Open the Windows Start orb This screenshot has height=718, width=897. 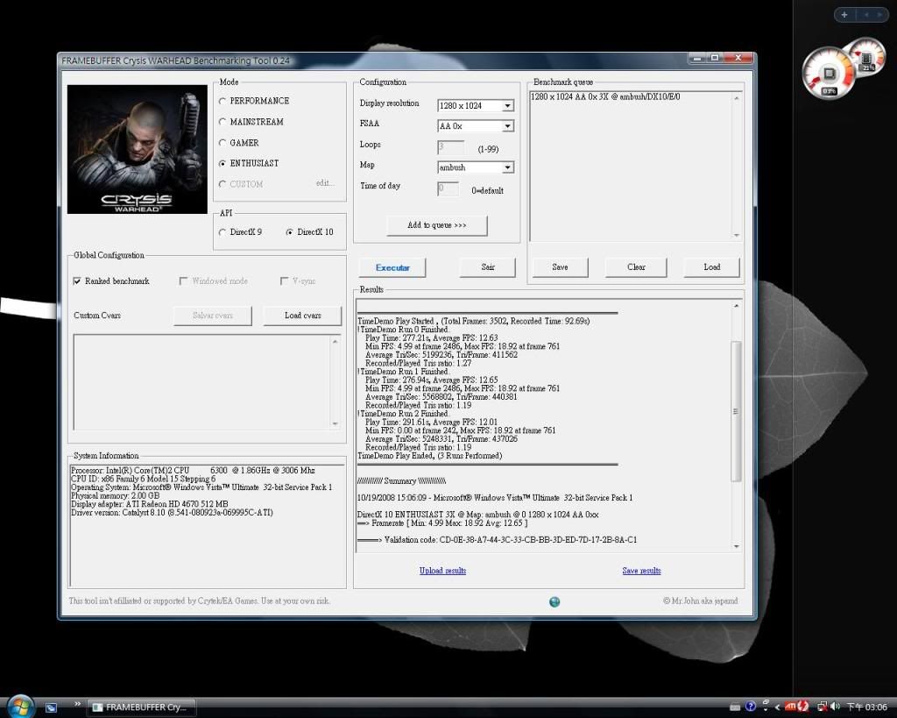(x=20, y=707)
